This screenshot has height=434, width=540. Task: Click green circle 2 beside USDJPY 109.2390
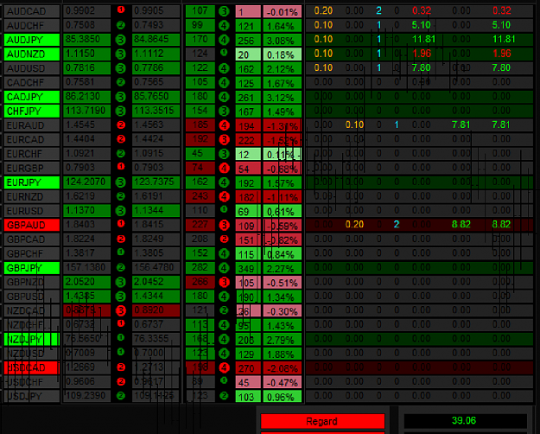[121, 395]
